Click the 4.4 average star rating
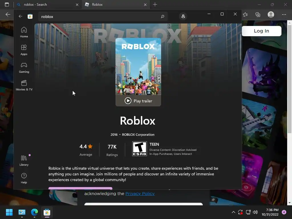The height and width of the screenshot is (219, 292). tap(86, 147)
